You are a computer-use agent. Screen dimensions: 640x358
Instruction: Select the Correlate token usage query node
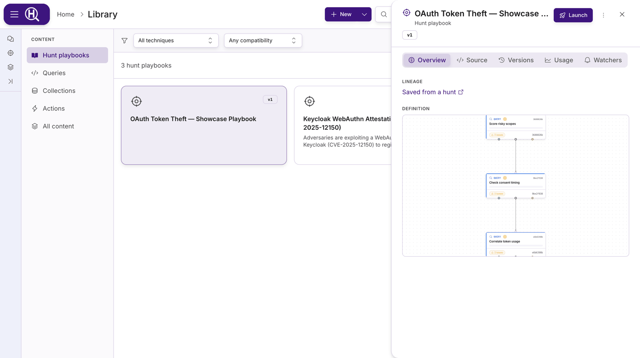[516, 244]
